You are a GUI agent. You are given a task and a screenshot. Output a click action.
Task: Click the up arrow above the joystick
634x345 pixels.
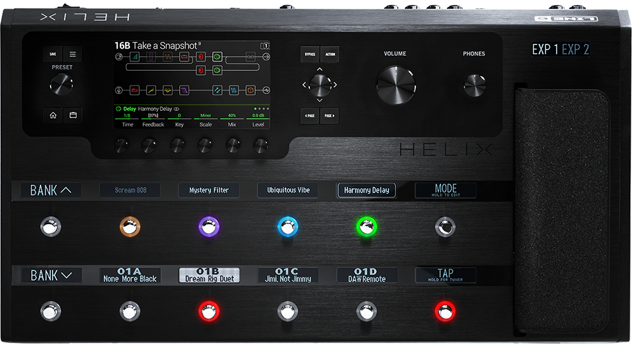(320, 70)
